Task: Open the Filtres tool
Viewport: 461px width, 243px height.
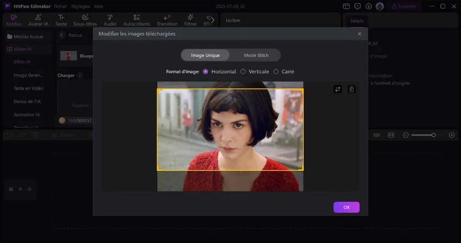Action: click(x=190, y=20)
